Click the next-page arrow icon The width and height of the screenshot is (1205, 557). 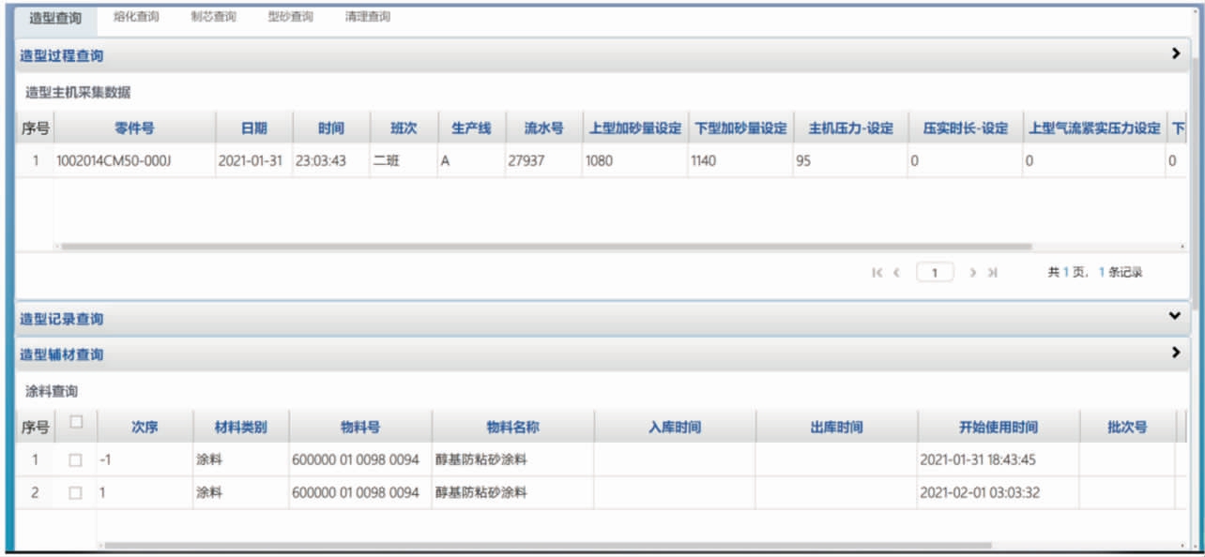(973, 270)
